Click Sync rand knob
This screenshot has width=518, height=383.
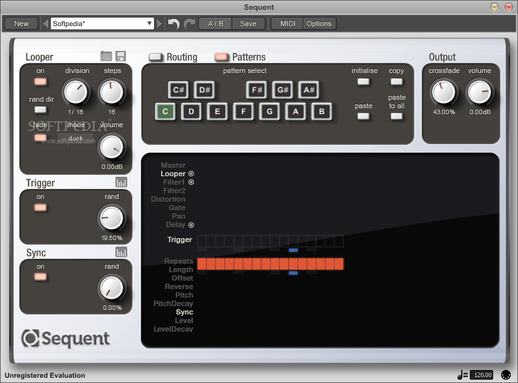pyautogui.click(x=112, y=288)
